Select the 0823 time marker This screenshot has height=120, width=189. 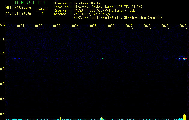click(57, 26)
